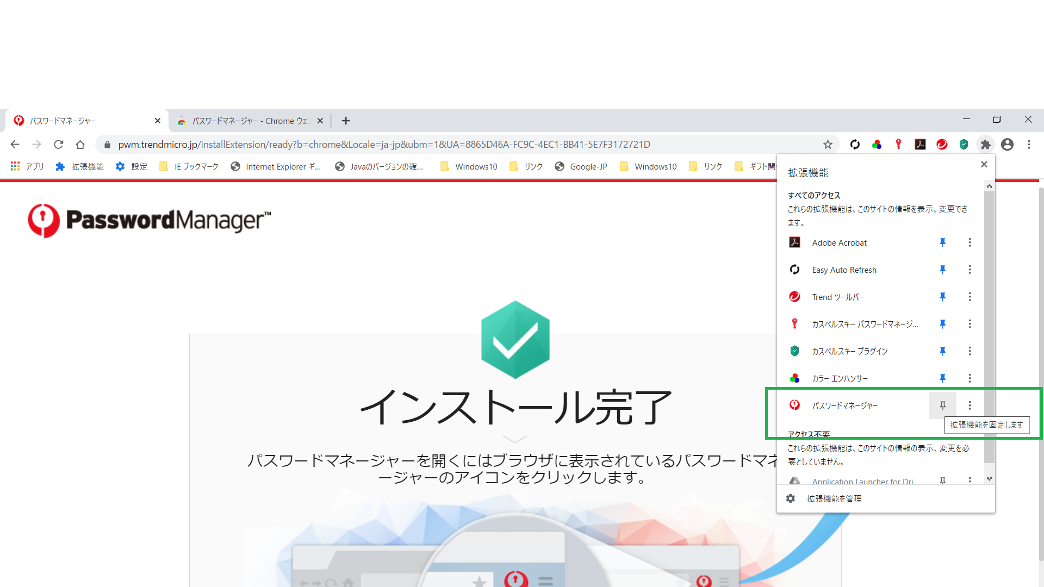The width and height of the screenshot is (1044, 587).
Task: Unpin カラー エンハンサー extension
Action: [942, 378]
